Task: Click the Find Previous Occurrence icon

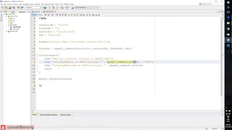Action: point(60,15)
